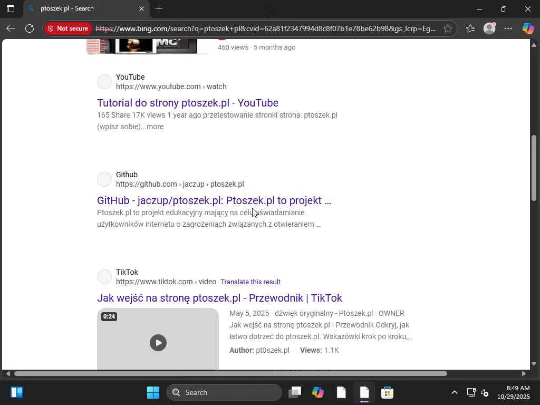Show hidden tray icons chevron
Image resolution: width=540 pixels, height=405 pixels.
click(x=455, y=392)
